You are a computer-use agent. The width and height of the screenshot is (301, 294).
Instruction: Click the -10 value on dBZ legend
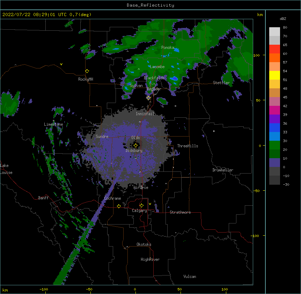pos(286,176)
